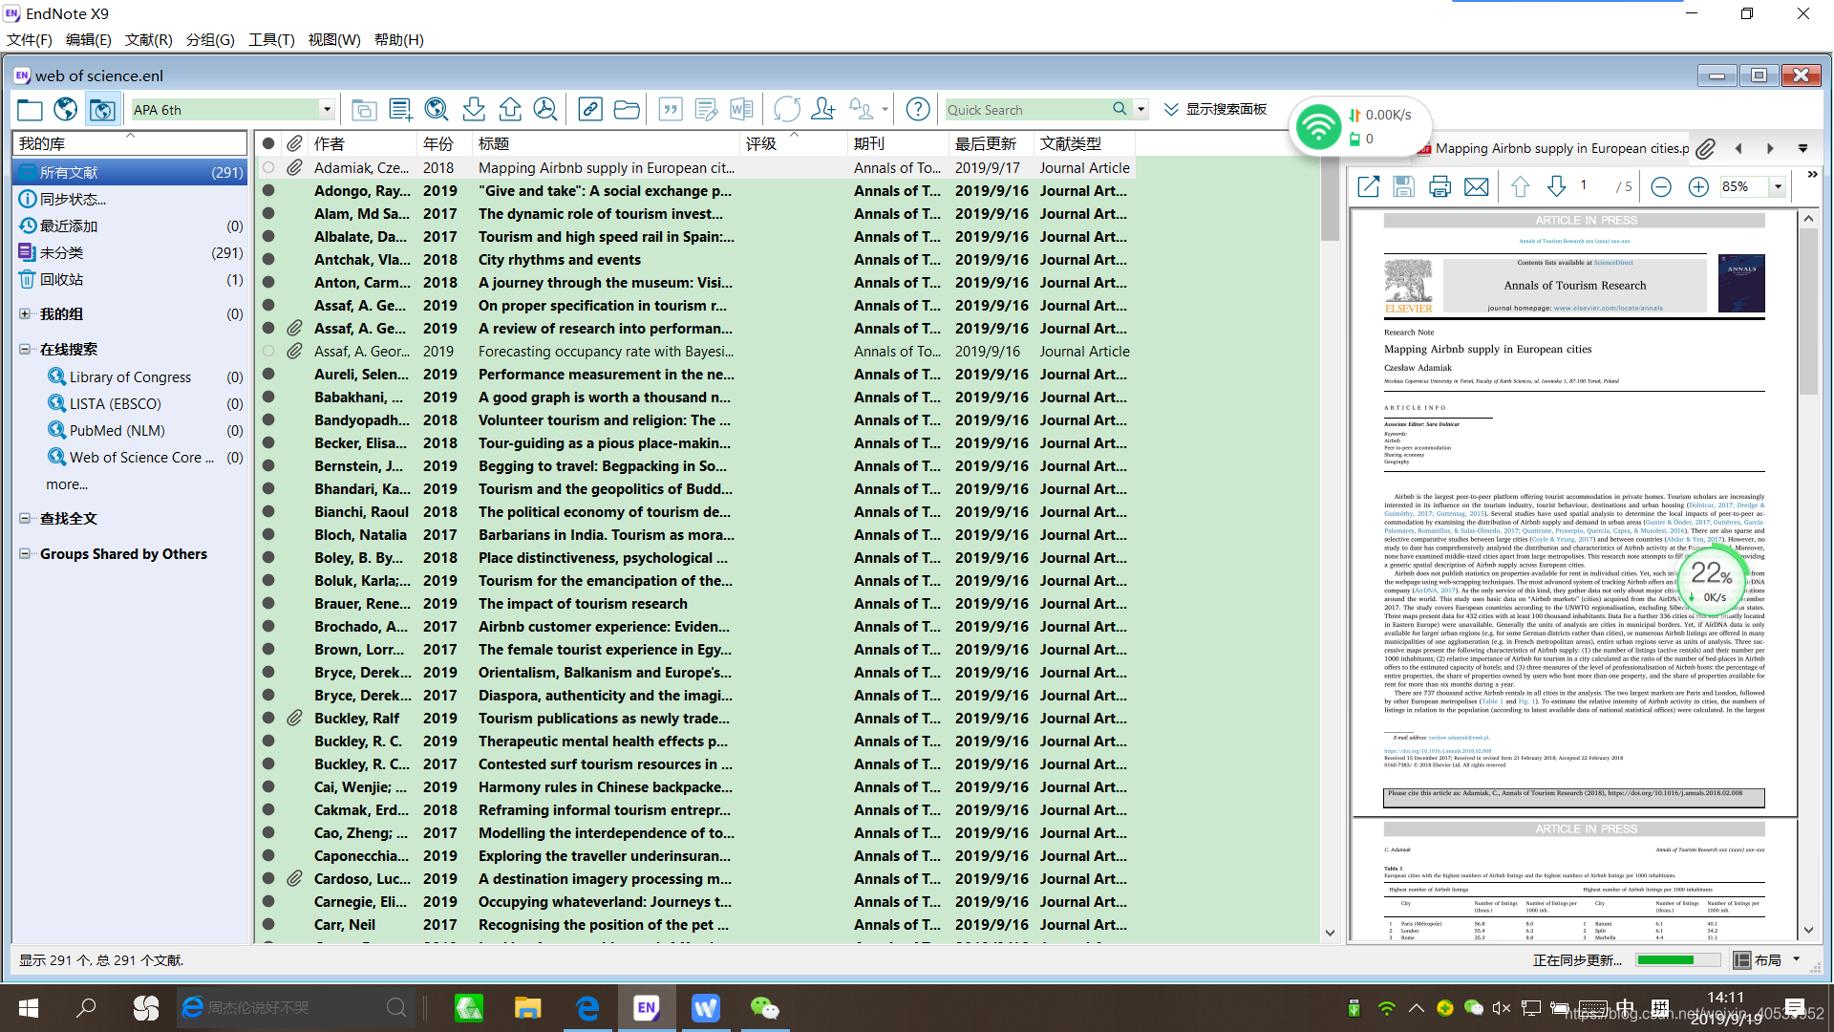This screenshot has height=1032, width=1834.
Task: Open the 工具(T) menu
Action: click(271, 40)
